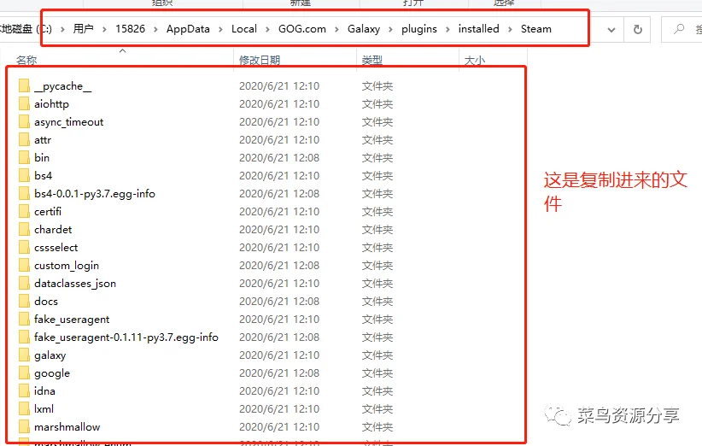Click Steam in the address breadcrumb
The image size is (702, 446).
click(536, 29)
